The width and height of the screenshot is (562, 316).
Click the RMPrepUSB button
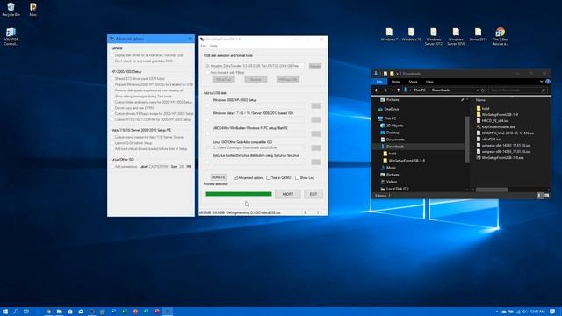click(x=288, y=80)
